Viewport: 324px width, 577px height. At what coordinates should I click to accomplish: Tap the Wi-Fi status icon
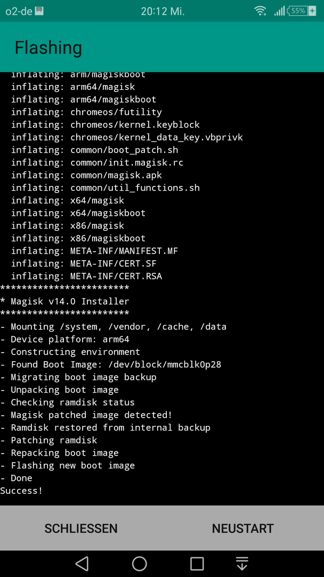[x=260, y=11]
